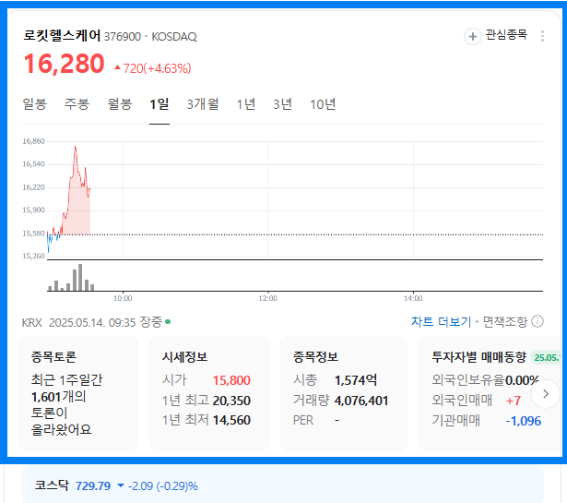
Task: Click the 관심종목 label
Action: (506, 35)
